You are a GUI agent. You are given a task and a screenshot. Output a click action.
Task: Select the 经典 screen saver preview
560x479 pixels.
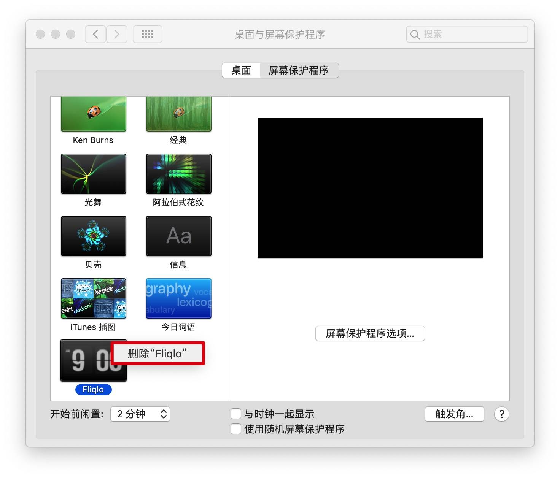178,113
